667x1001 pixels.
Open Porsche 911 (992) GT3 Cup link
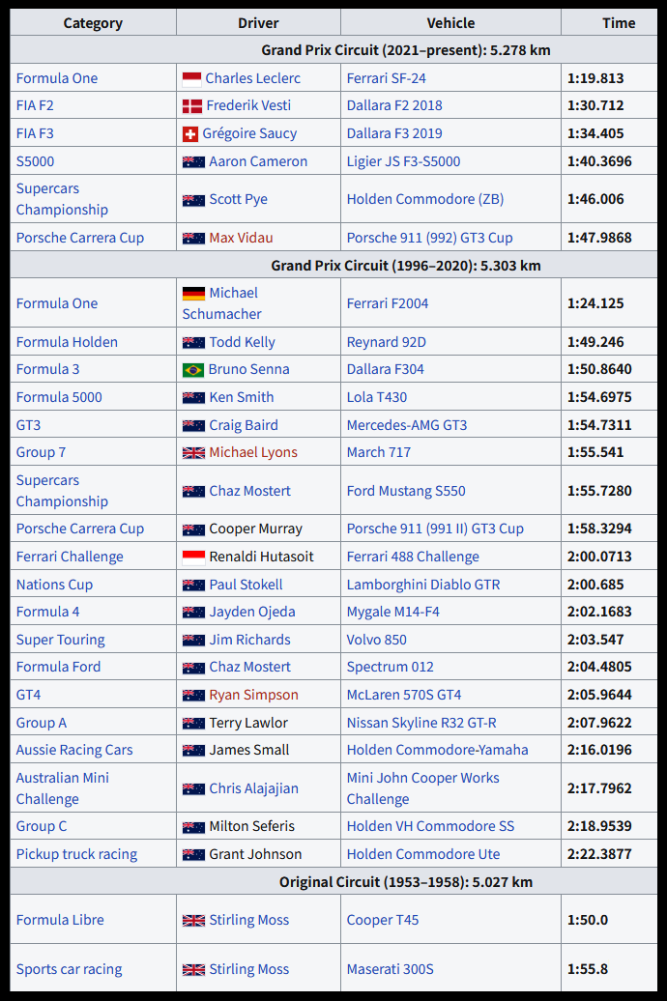pos(429,238)
